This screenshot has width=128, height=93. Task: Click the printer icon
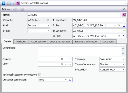(15, 9)
